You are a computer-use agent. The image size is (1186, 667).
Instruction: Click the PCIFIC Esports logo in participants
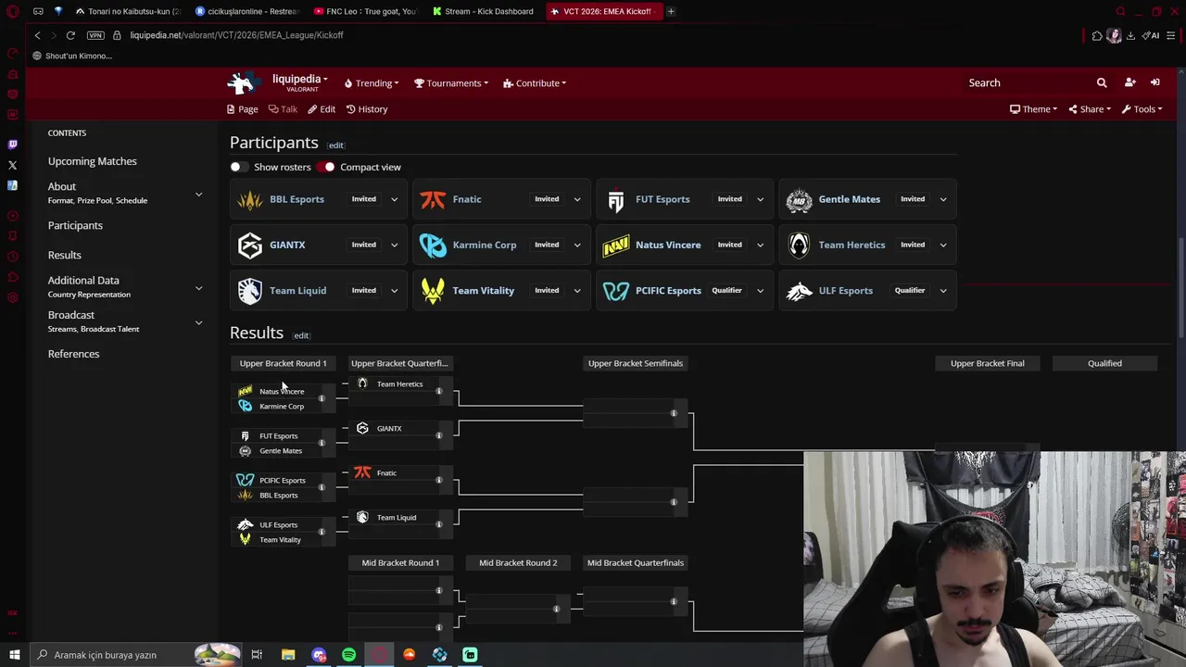(616, 291)
